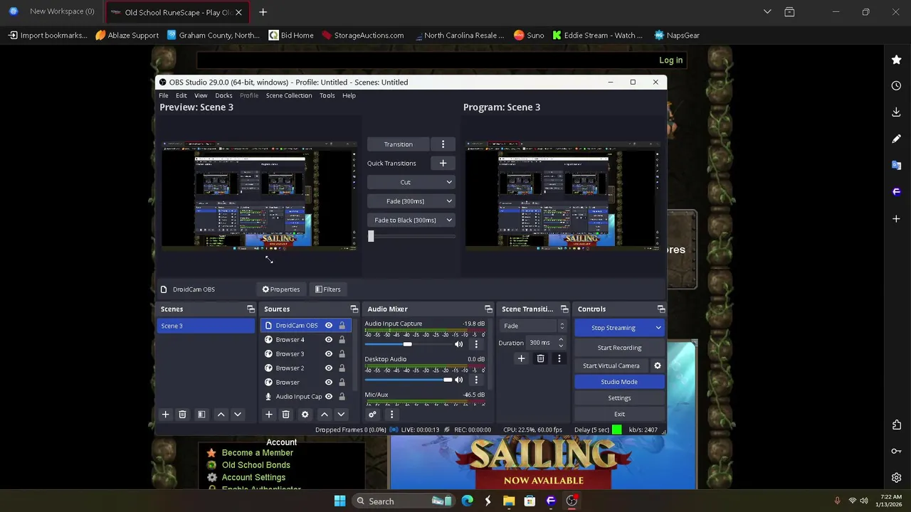Pop out the Audio Mixer dock
The width and height of the screenshot is (911, 512).
488,309
